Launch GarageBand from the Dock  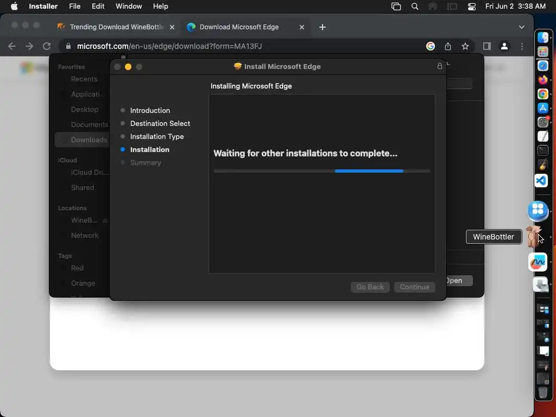coord(542,165)
